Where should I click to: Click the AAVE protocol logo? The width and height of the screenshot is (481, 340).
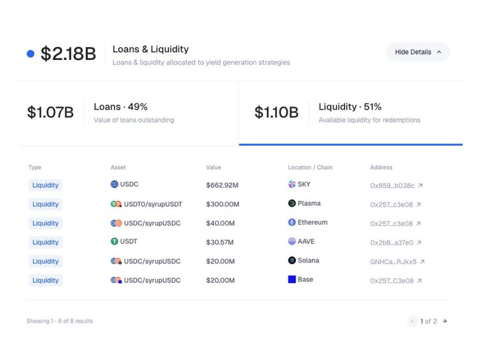tap(292, 241)
